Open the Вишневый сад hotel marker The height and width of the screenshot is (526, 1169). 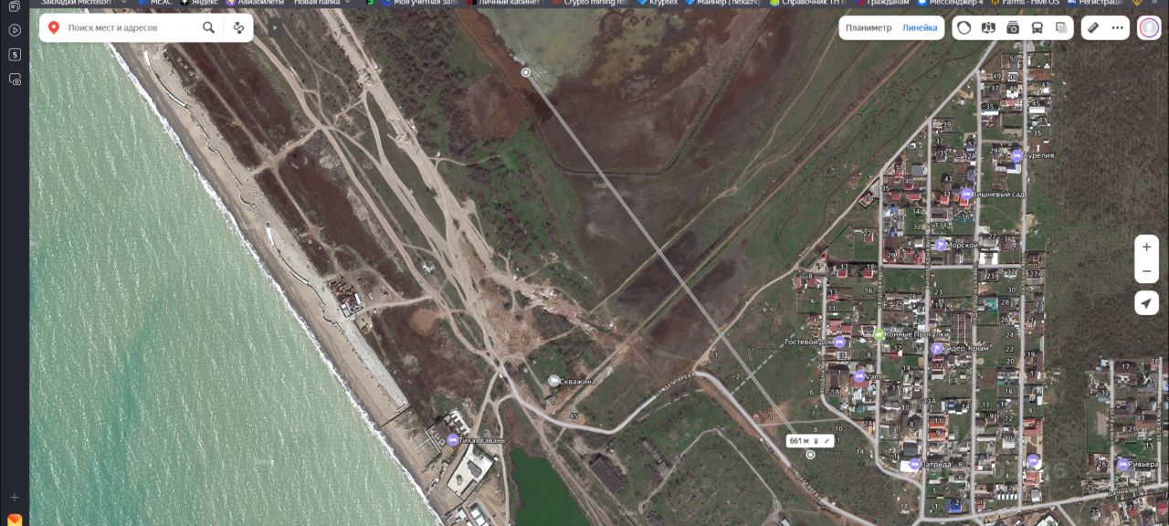[x=966, y=194]
